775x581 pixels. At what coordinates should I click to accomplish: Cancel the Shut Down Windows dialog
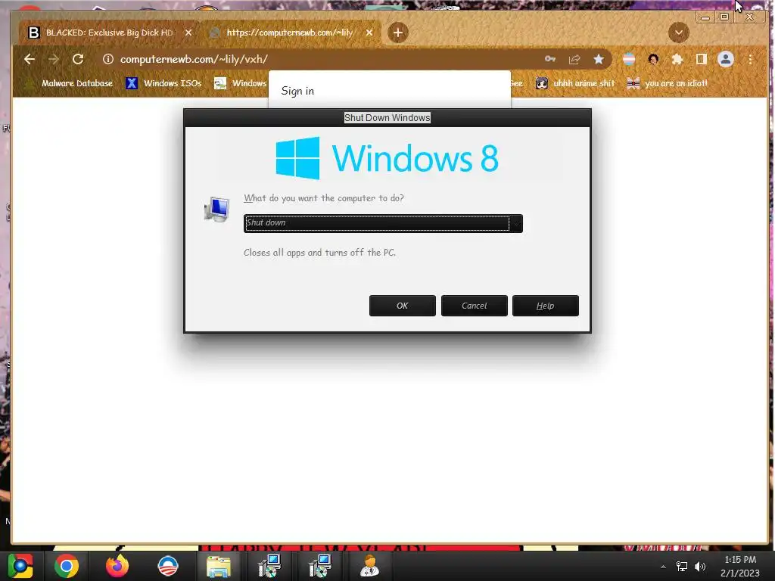474,306
